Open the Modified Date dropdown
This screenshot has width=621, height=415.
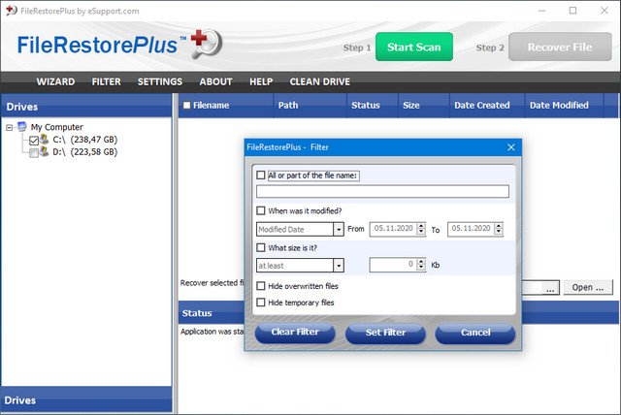coord(339,229)
